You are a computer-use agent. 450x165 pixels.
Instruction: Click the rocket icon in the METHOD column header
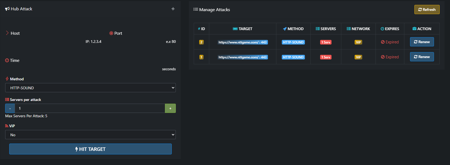click(x=285, y=29)
